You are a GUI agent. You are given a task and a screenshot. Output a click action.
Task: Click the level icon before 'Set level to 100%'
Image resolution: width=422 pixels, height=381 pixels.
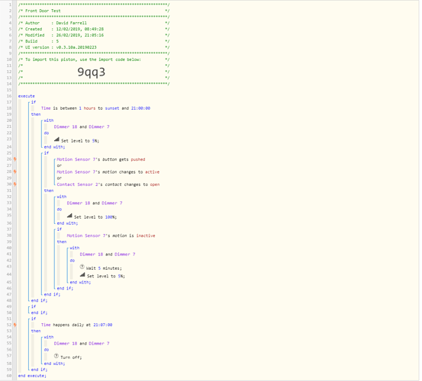[69, 216]
